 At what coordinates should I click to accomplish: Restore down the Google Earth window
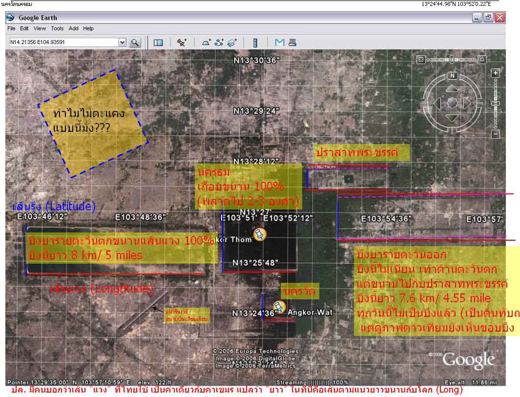(488, 17)
